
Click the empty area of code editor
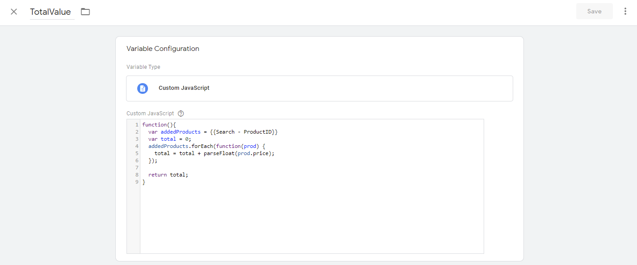point(312,218)
